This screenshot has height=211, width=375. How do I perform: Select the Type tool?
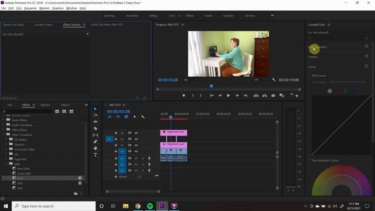click(x=96, y=155)
